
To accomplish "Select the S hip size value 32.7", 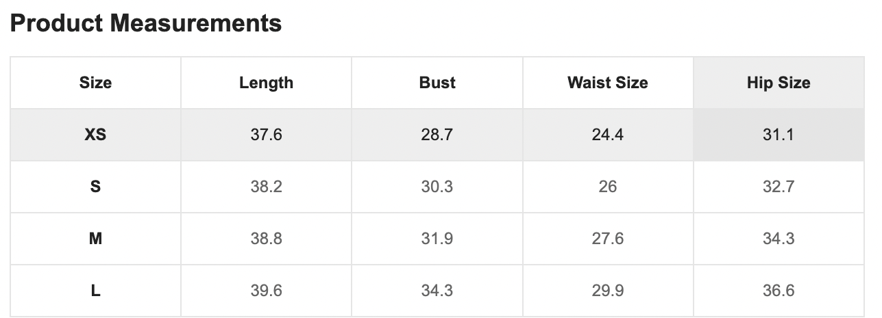I will tap(779, 187).
